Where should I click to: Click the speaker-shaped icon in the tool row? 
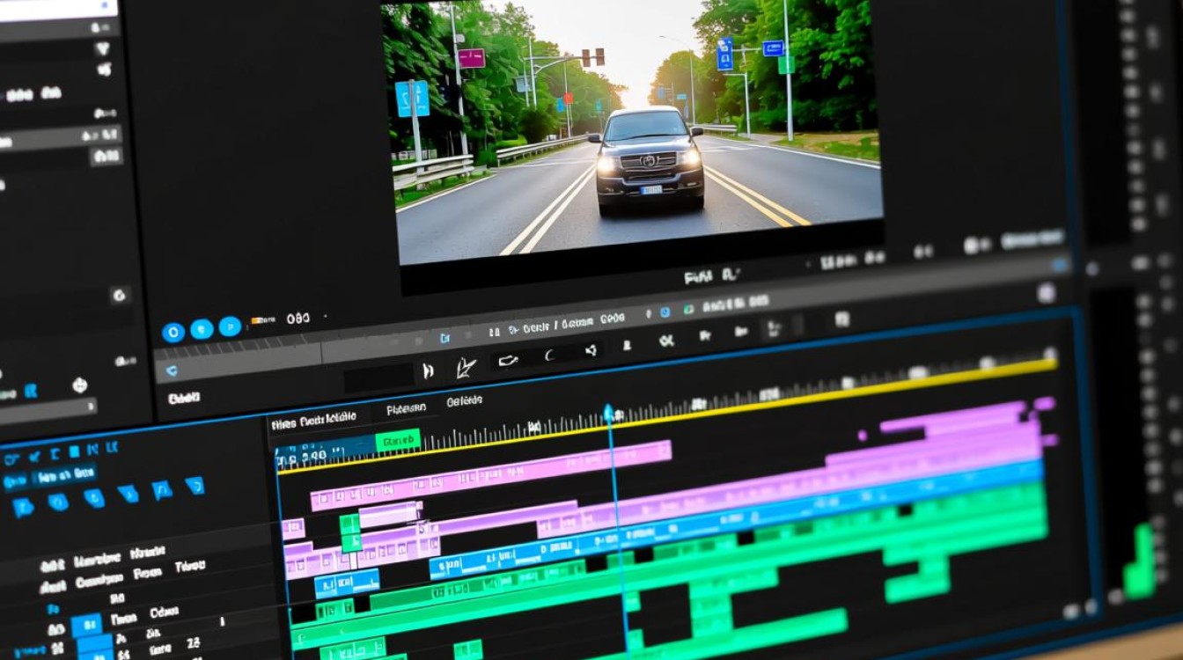pos(591,351)
